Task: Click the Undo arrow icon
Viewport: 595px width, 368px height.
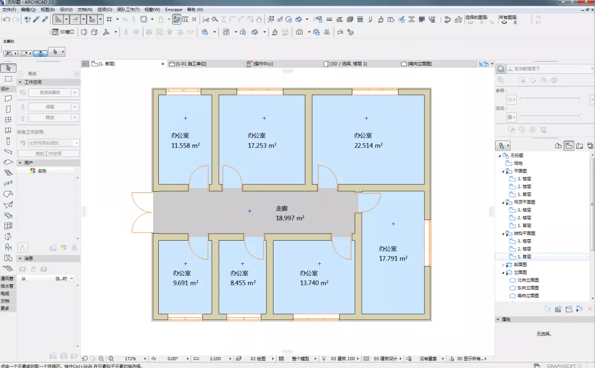Action: pyautogui.click(x=6, y=19)
